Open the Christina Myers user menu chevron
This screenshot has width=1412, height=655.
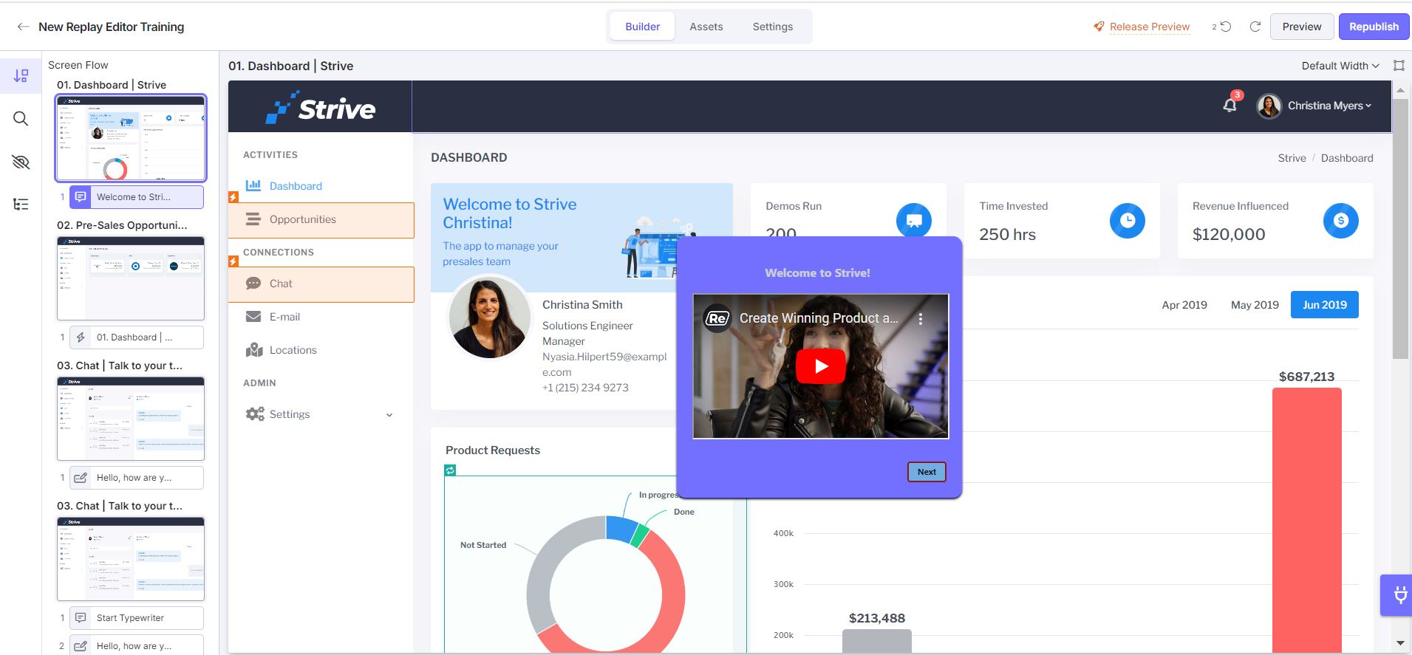(1368, 106)
